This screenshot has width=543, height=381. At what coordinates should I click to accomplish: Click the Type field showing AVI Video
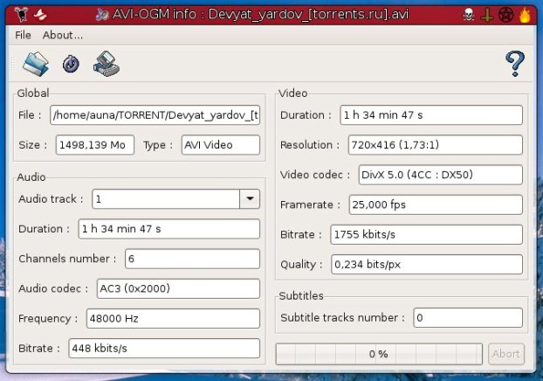pyautogui.click(x=221, y=145)
